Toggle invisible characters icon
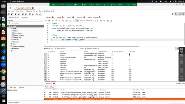 [108, 21]
